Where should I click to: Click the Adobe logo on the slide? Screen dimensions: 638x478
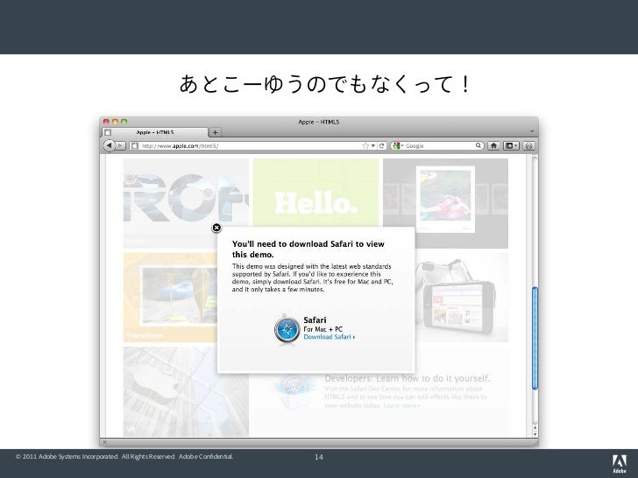(x=620, y=465)
